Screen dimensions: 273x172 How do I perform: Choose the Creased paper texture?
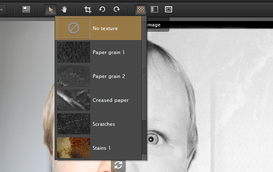coord(98,100)
